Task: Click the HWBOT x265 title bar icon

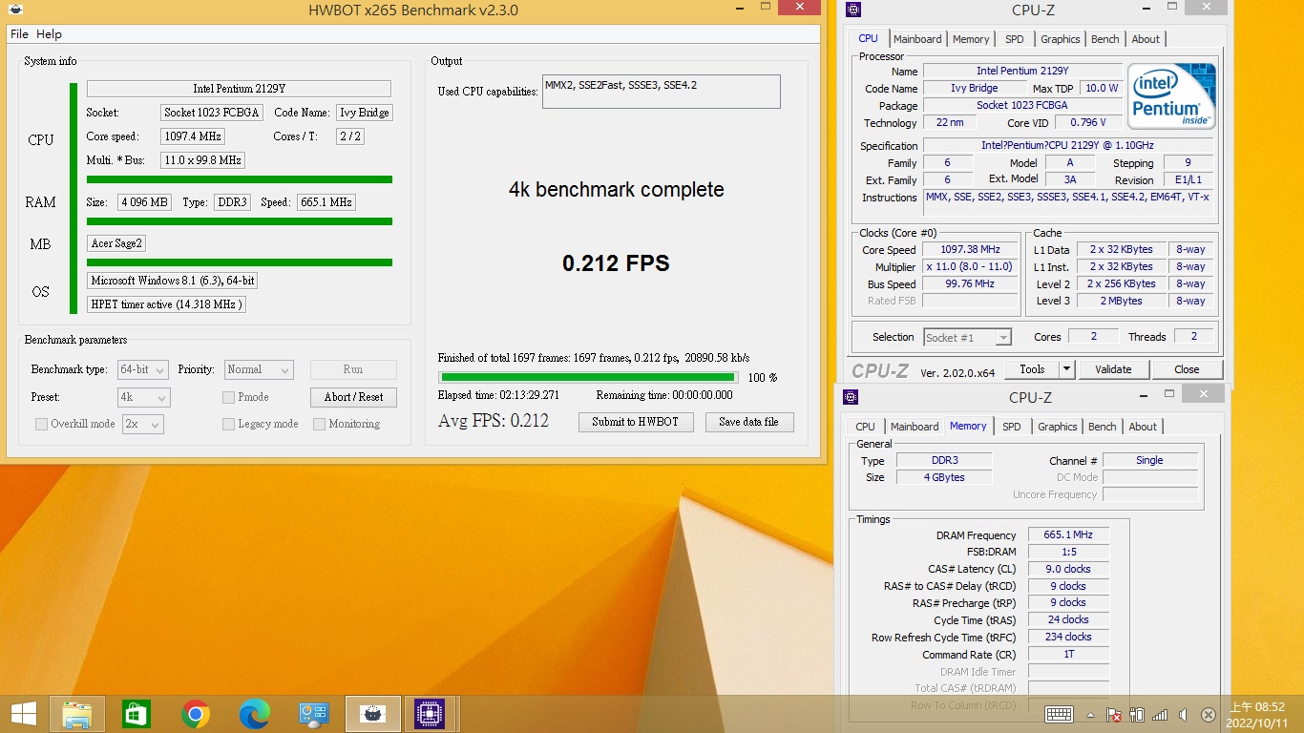Action: [x=15, y=10]
